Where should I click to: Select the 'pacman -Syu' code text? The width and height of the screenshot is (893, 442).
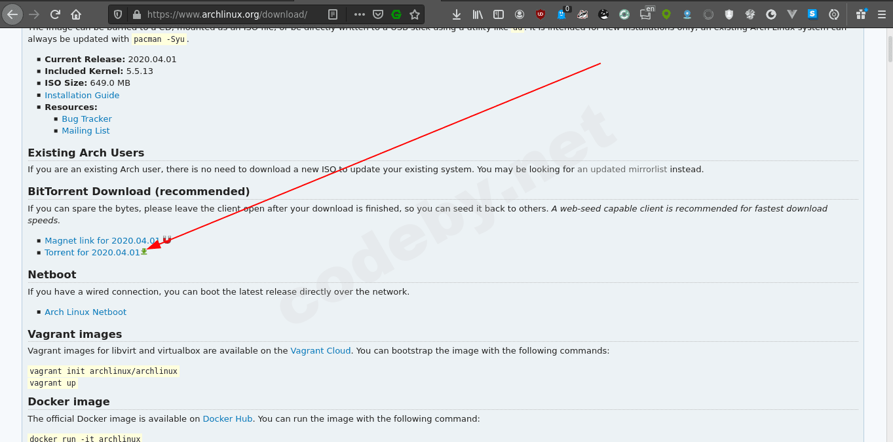(160, 39)
